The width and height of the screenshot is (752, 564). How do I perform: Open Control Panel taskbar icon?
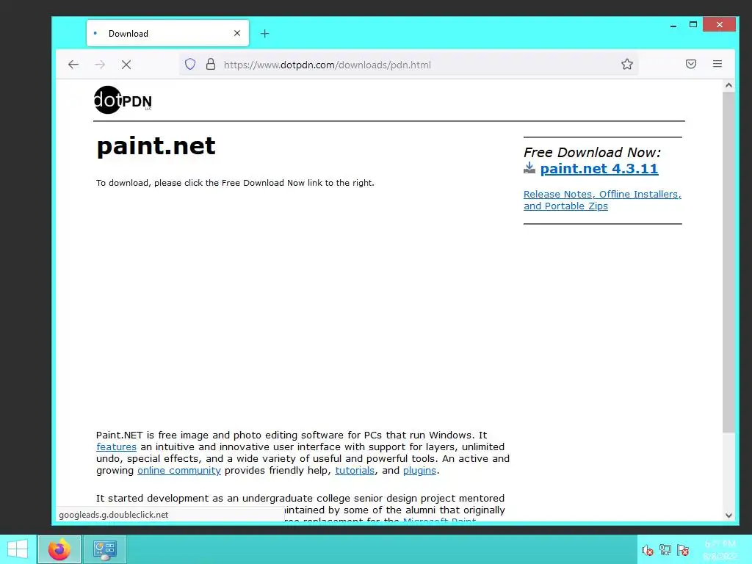[105, 549]
